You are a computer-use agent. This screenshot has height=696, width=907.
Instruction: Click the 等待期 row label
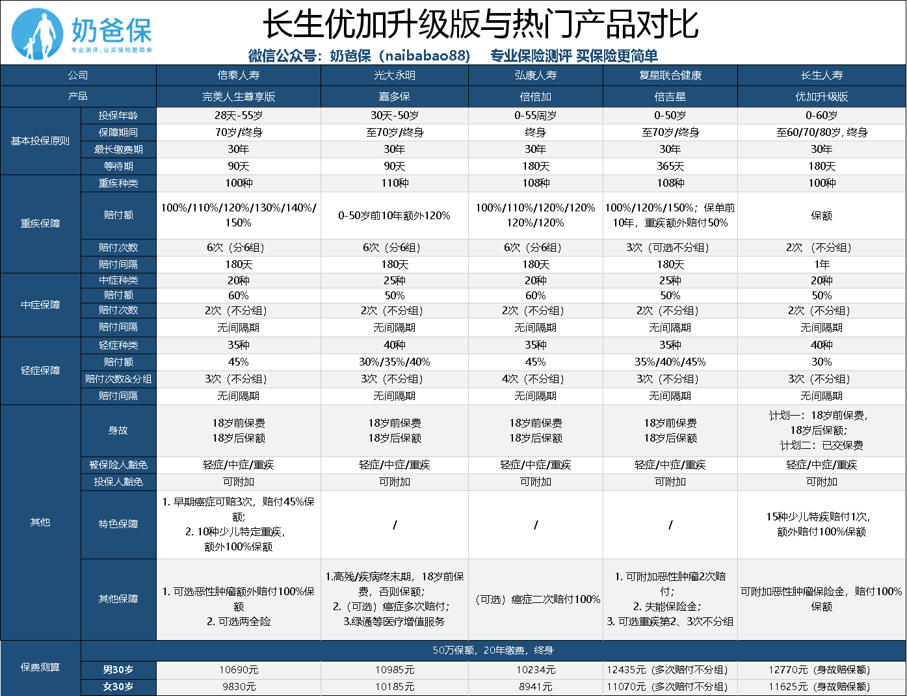[118, 166]
